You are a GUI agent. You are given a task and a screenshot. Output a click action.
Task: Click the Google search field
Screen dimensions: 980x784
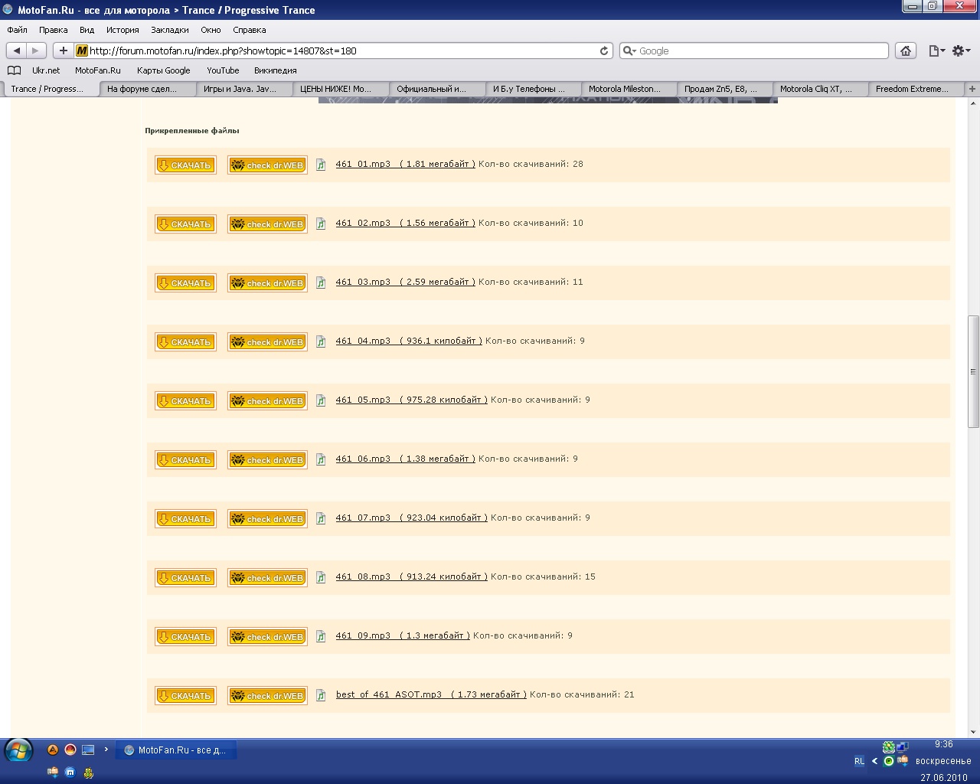click(754, 51)
